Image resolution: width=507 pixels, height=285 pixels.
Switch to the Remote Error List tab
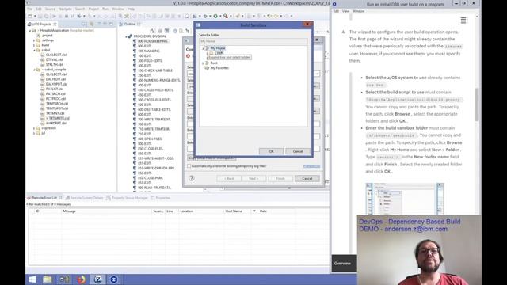click(x=44, y=198)
